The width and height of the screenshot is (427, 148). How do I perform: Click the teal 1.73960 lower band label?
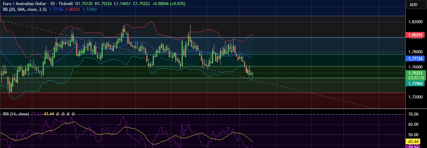(x=415, y=83)
